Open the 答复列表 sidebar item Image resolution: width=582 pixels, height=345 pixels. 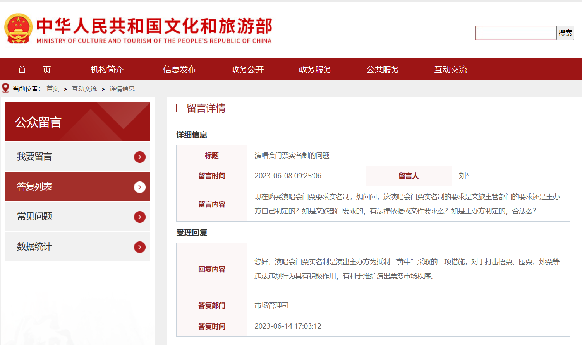pos(78,186)
